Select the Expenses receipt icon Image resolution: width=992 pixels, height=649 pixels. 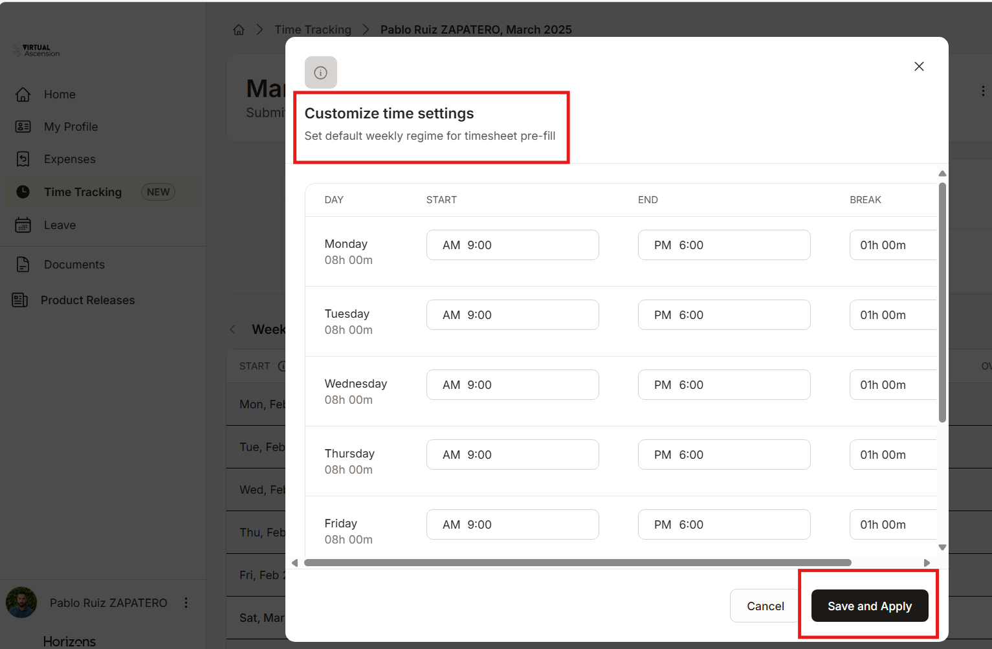tap(23, 159)
